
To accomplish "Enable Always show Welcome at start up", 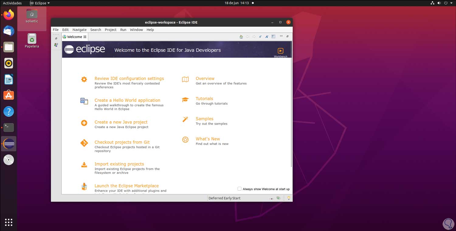I will coord(240,189).
